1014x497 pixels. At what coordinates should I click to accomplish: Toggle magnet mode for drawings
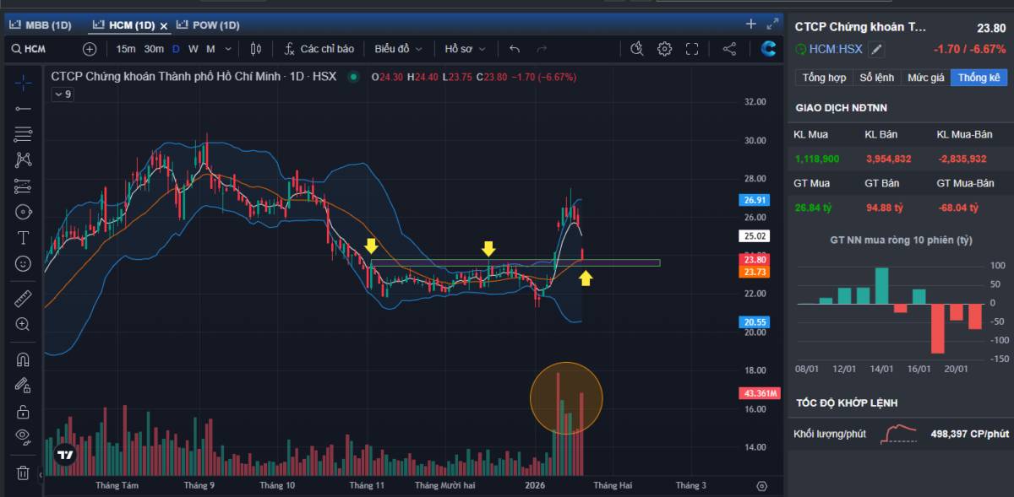pos(23,359)
